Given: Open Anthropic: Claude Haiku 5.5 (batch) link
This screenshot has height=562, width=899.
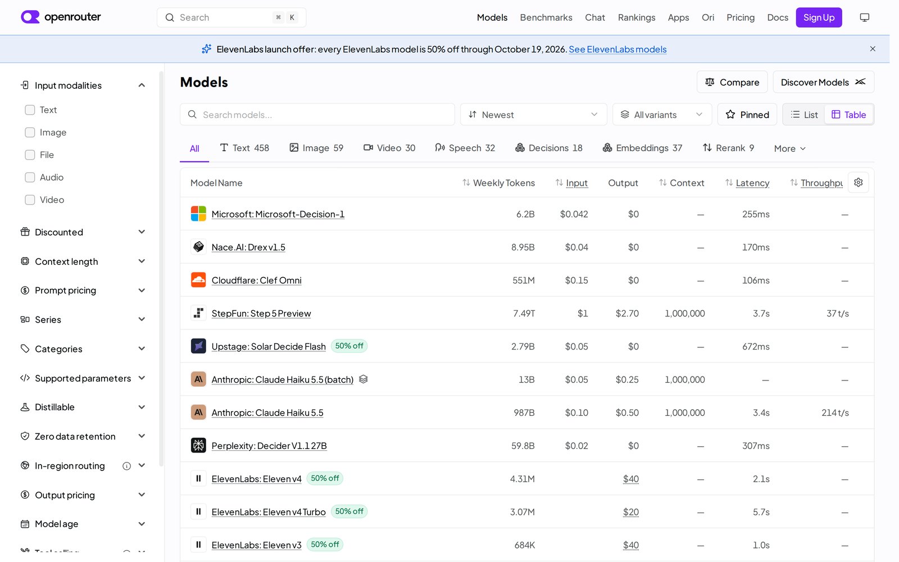Looking at the screenshot, I should [282, 379].
